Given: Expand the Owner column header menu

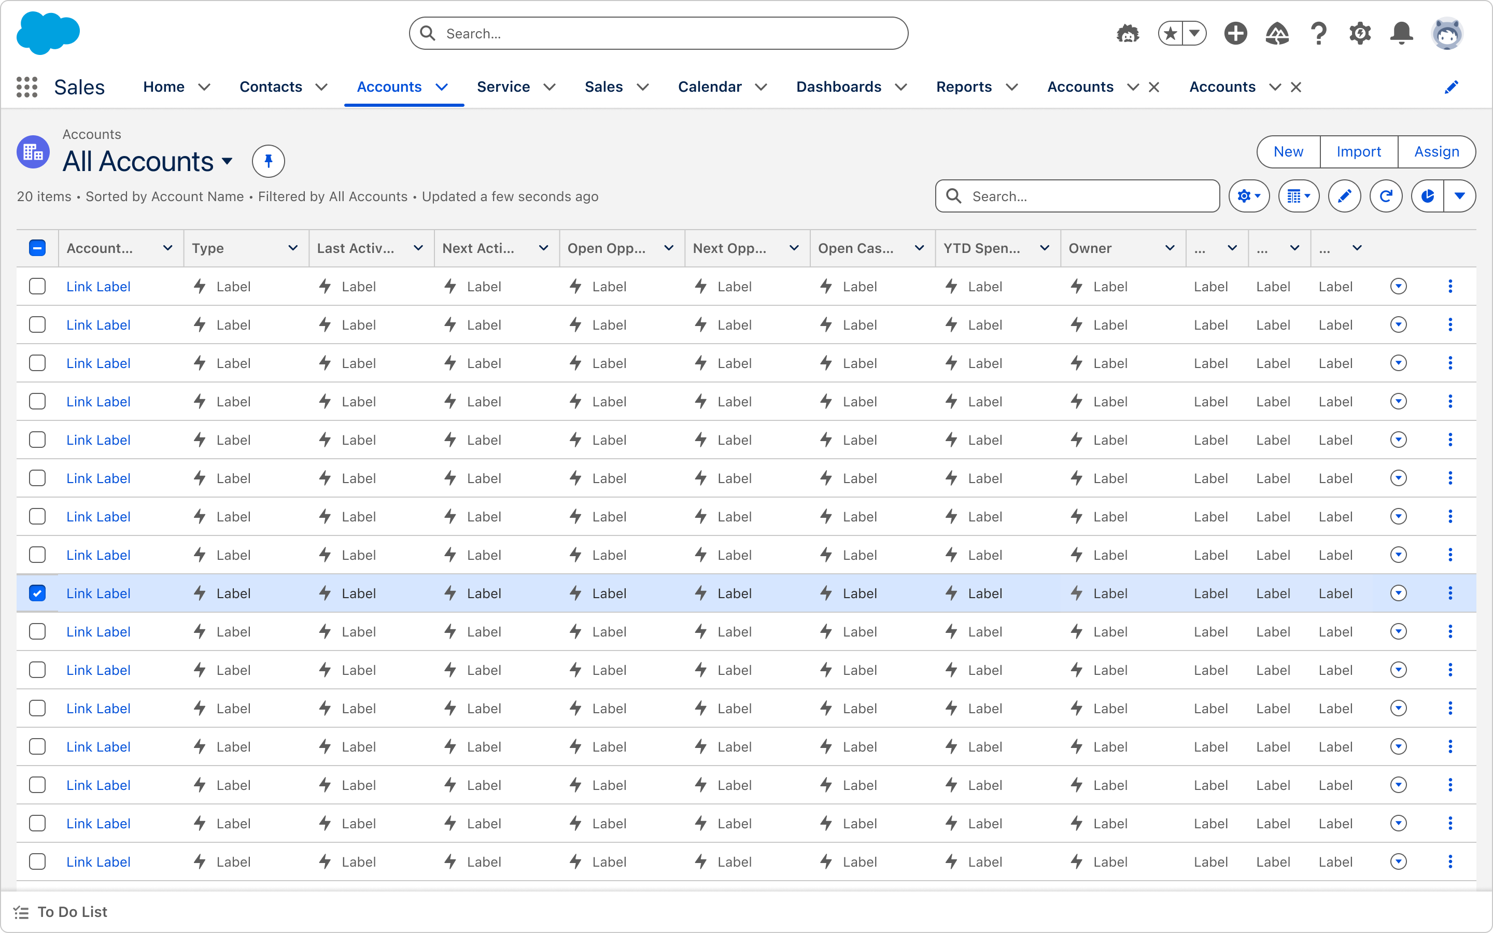Looking at the screenshot, I should point(1169,248).
